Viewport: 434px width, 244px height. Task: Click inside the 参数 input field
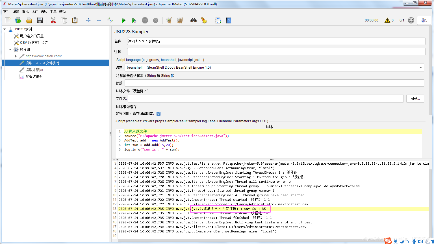(274, 83)
